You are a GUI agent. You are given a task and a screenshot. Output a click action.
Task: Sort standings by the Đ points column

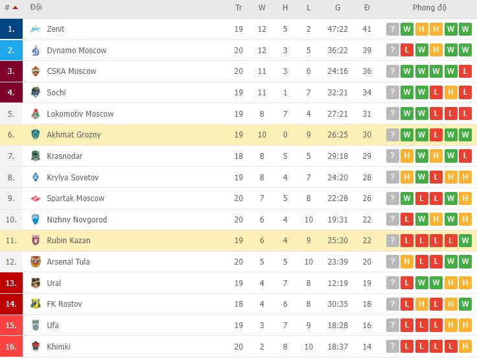(367, 8)
